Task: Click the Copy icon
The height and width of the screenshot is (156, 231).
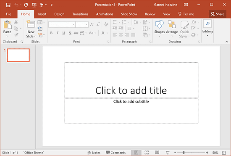Action: click(x=16, y=29)
